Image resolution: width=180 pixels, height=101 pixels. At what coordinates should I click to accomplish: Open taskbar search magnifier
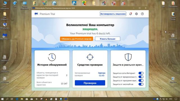pyautogui.click(x=7, y=99)
